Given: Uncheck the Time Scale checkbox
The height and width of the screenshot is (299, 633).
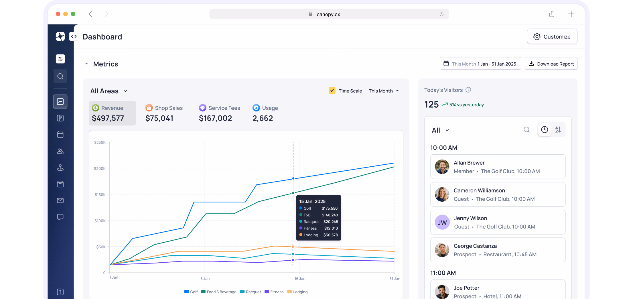Looking at the screenshot, I should pyautogui.click(x=332, y=91).
